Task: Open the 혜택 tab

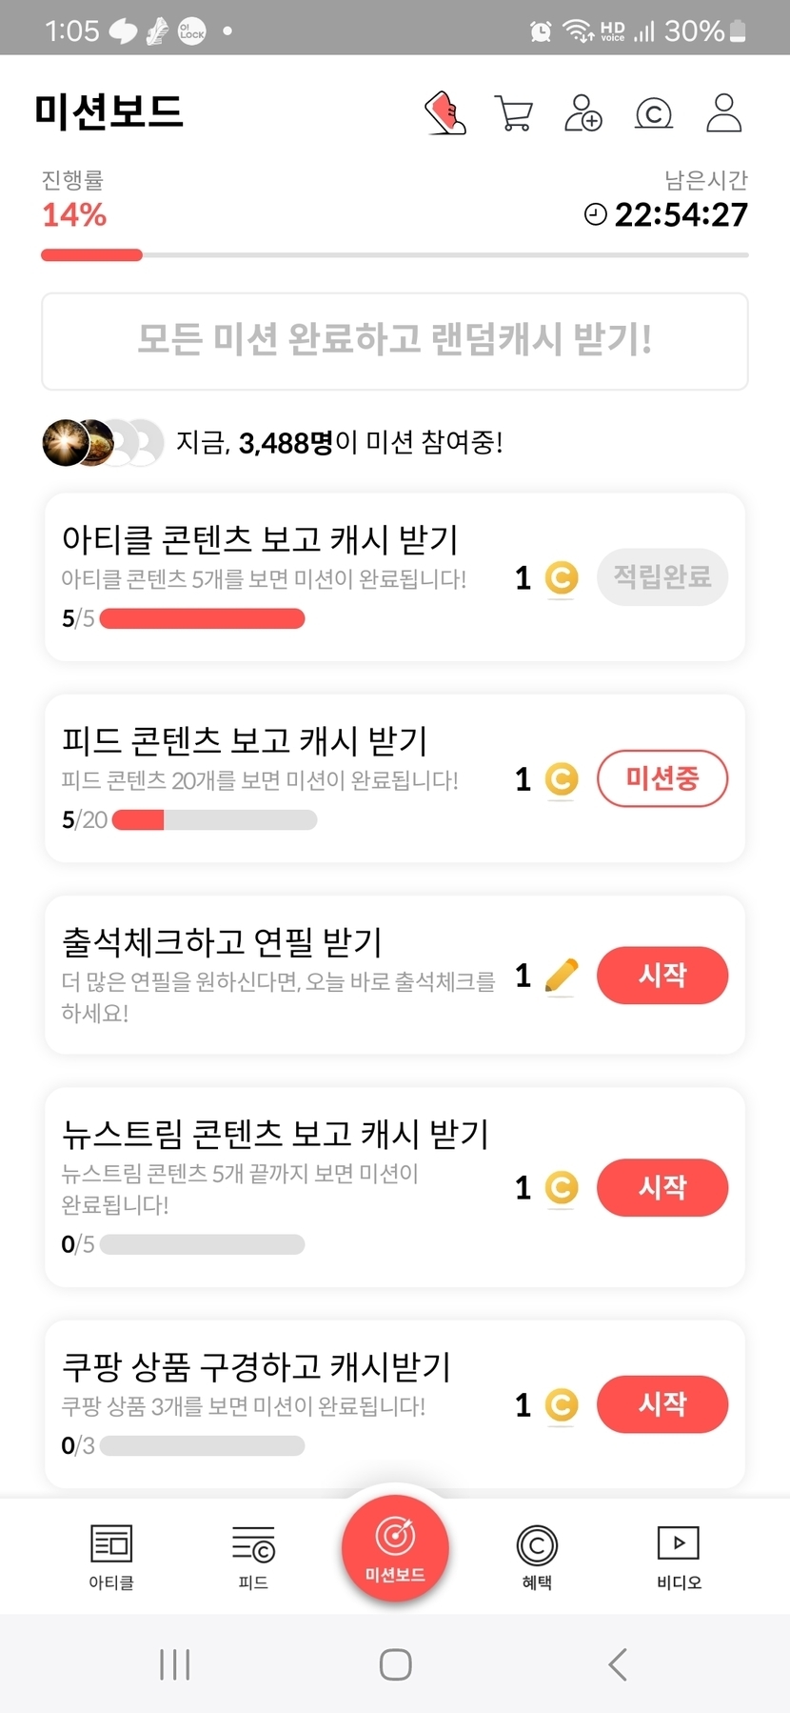Action: [537, 1556]
